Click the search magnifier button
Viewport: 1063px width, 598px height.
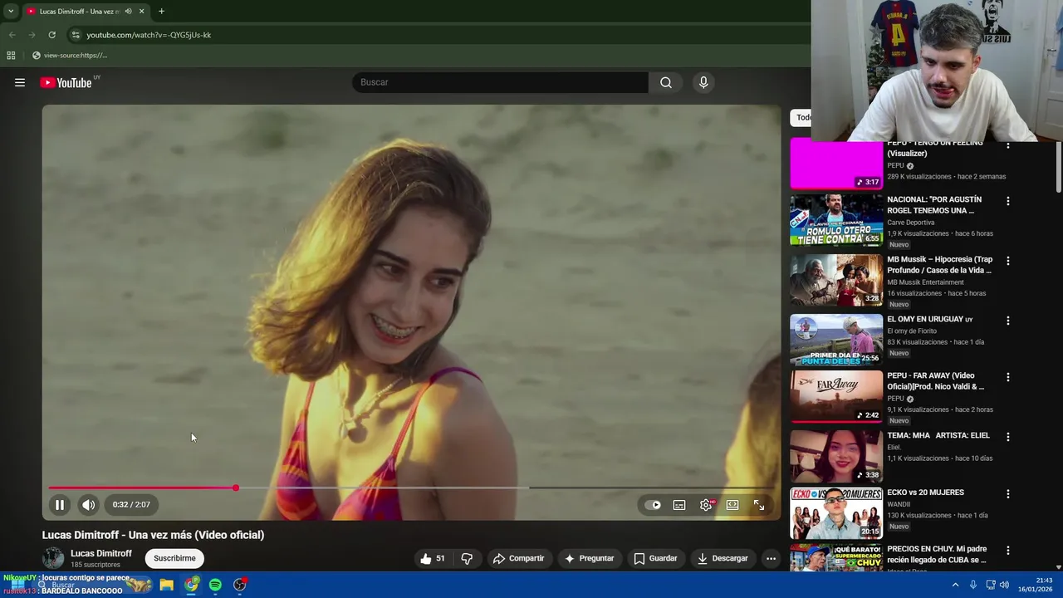click(666, 82)
